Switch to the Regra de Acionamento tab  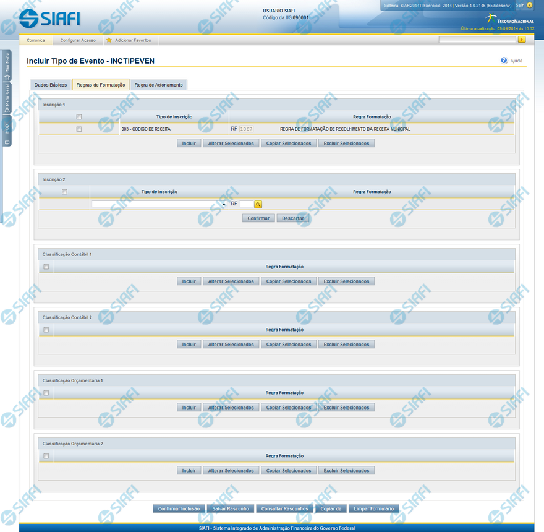point(158,85)
